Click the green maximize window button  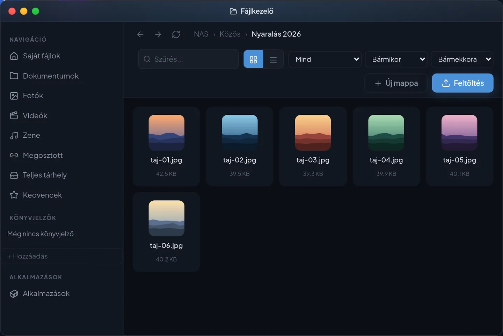(x=36, y=11)
